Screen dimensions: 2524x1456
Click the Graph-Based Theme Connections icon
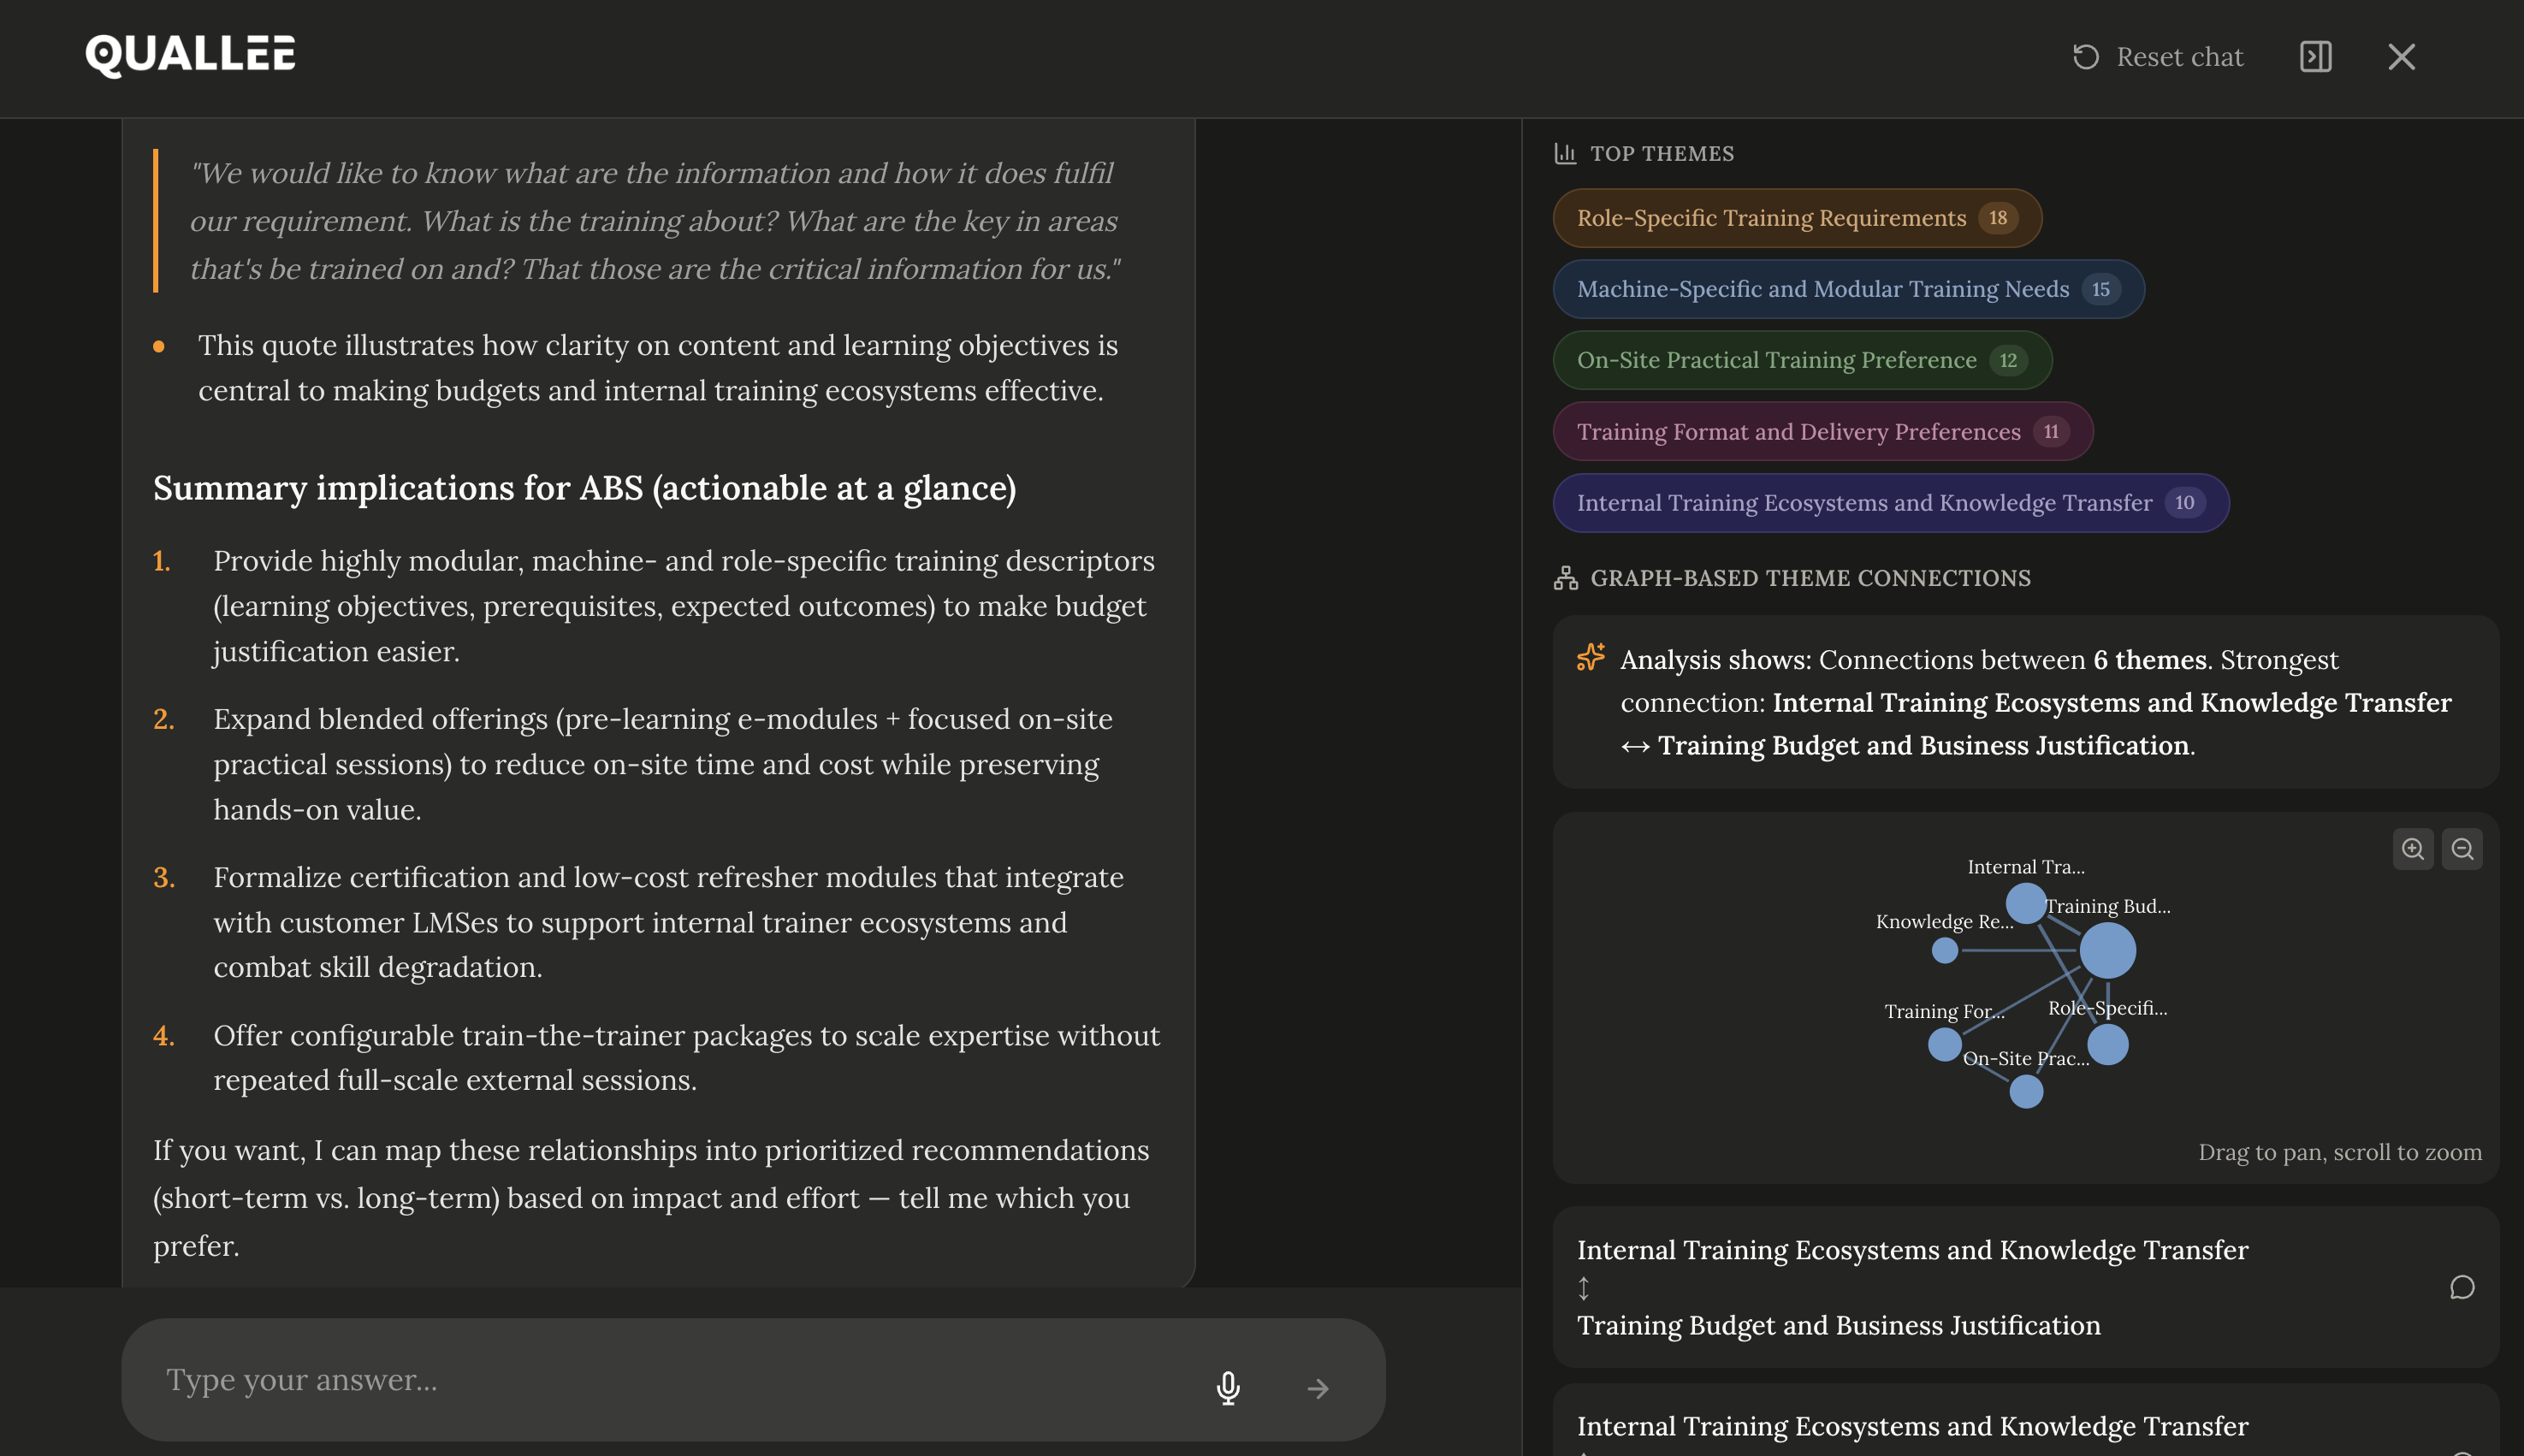1564,577
